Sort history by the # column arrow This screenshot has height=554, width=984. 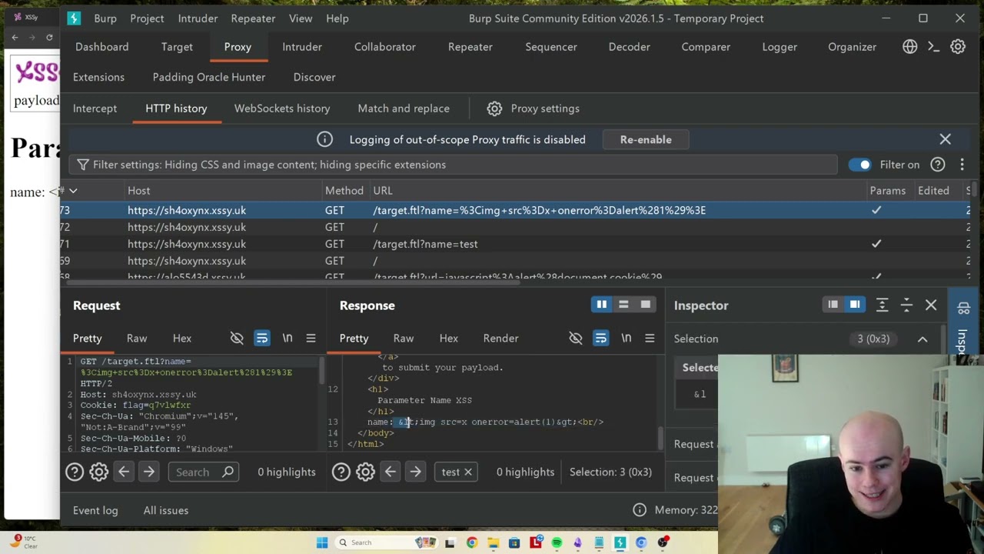pos(73,191)
